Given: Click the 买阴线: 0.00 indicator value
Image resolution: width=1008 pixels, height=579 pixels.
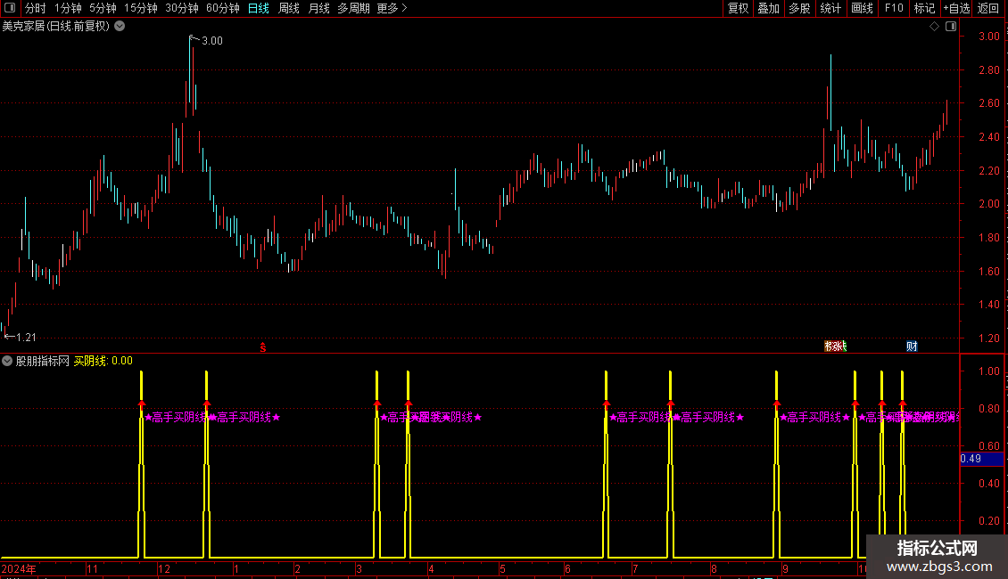Looking at the screenshot, I should tap(103, 361).
